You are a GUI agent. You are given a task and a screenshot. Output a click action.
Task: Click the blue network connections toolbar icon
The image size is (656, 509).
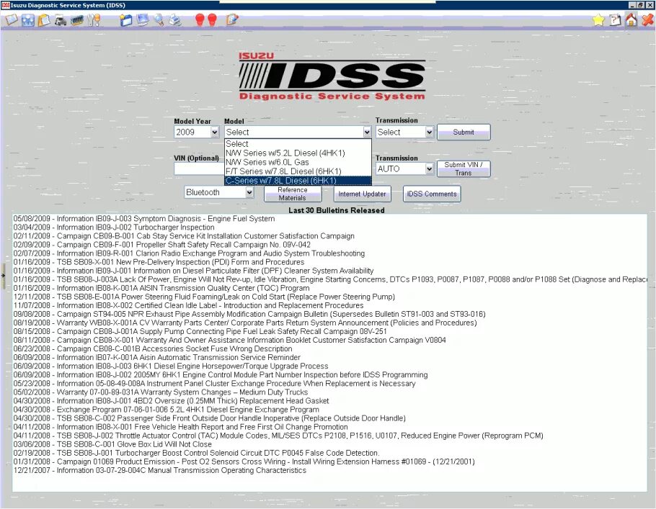(x=28, y=20)
